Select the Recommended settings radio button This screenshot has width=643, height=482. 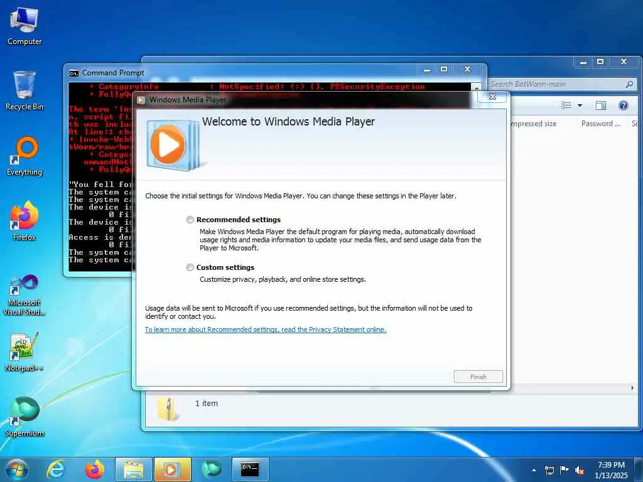(190, 220)
